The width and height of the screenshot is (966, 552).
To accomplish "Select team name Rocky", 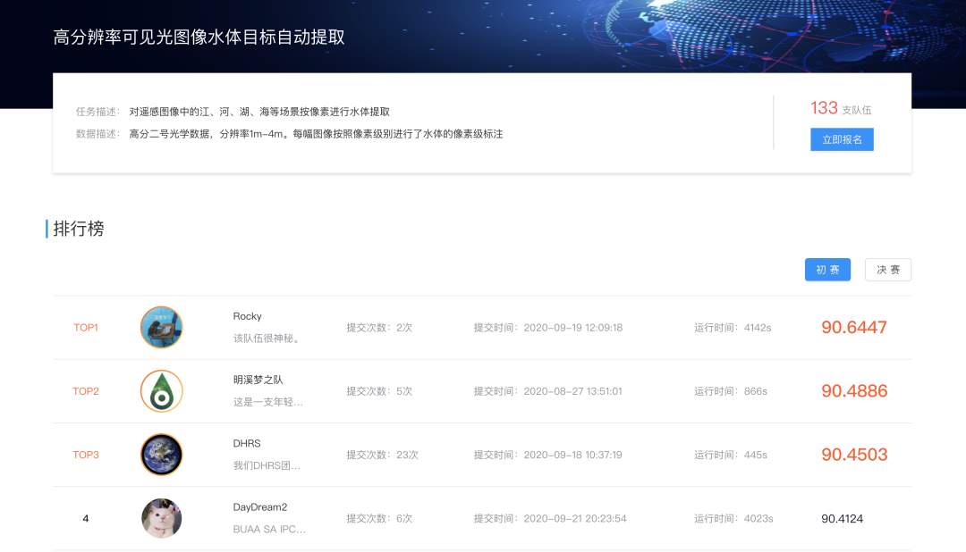I will click(247, 316).
